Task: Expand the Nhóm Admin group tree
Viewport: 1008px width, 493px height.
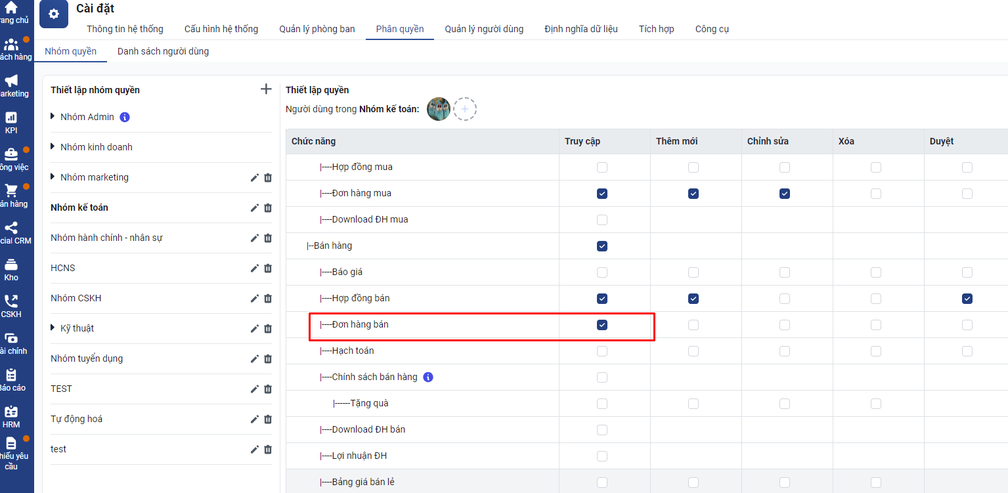Action: click(53, 117)
